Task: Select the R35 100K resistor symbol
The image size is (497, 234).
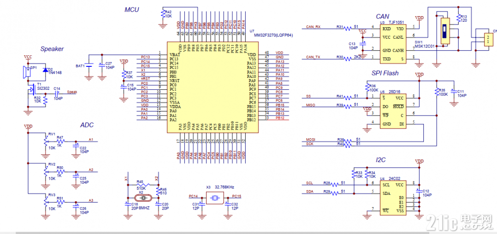Action: click(437, 93)
